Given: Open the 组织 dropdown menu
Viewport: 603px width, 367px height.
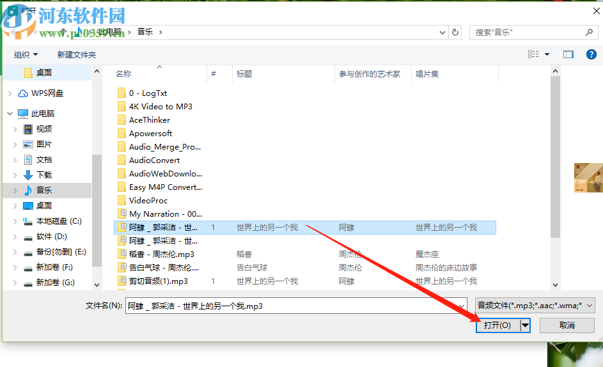Looking at the screenshot, I should coord(26,54).
